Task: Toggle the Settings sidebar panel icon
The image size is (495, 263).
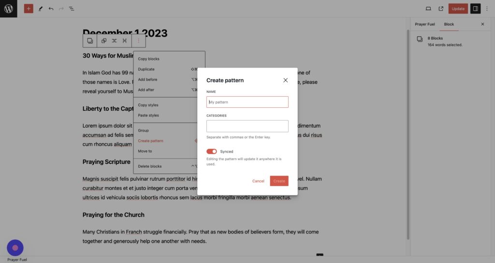Action: [475, 9]
